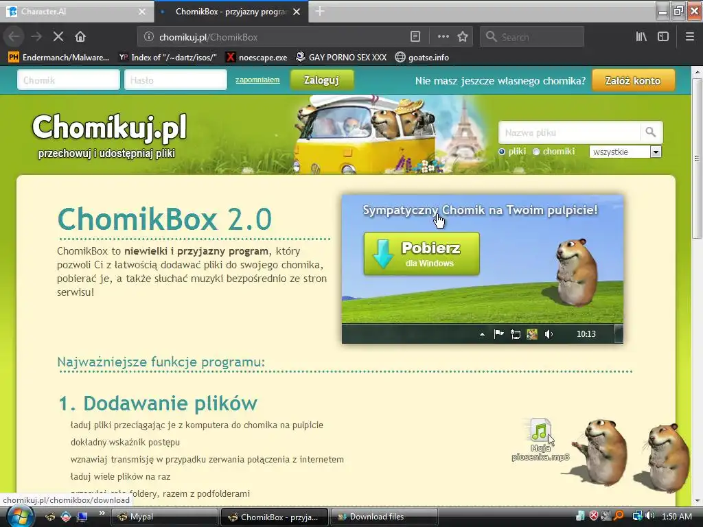Show site information for chomikuj.pl

[x=149, y=37]
